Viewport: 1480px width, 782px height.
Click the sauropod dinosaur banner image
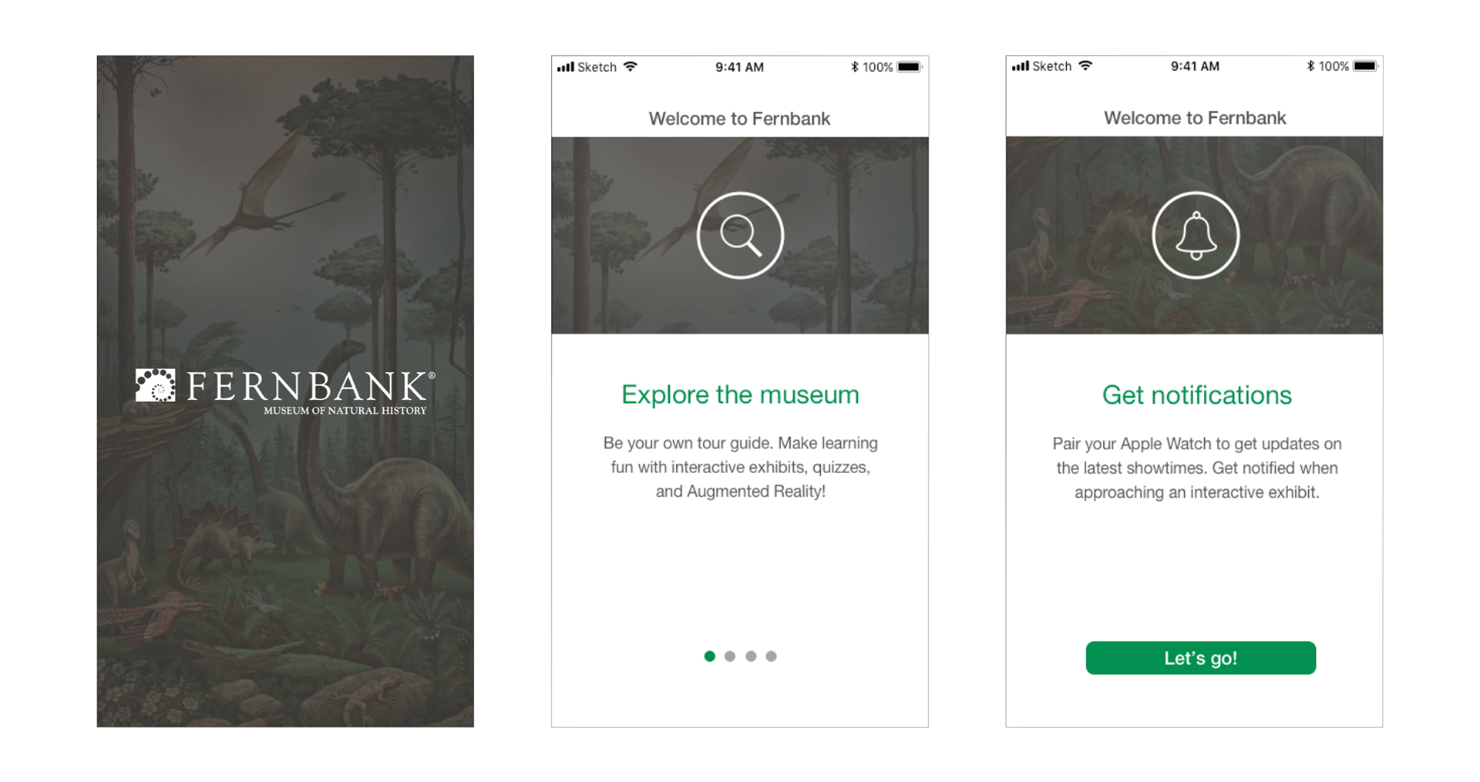tap(1194, 236)
